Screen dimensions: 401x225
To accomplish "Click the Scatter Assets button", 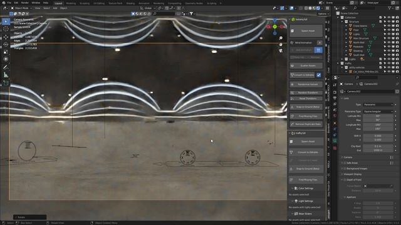I will (x=306, y=66).
